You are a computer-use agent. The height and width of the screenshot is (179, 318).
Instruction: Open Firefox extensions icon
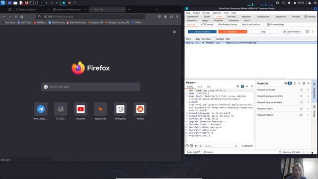pos(171,16)
